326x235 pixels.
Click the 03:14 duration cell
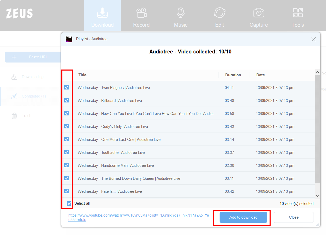229,140
